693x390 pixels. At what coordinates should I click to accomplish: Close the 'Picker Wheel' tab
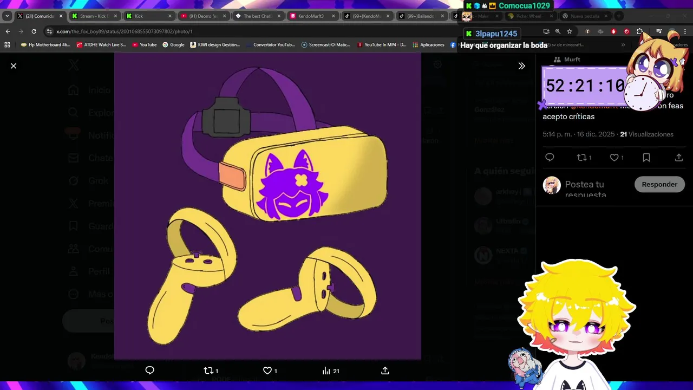pos(551,16)
